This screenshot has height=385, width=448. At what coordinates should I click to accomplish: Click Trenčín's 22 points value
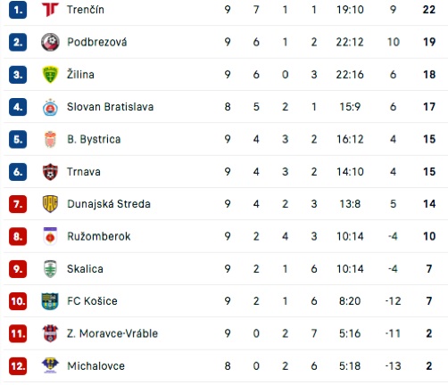(429, 10)
